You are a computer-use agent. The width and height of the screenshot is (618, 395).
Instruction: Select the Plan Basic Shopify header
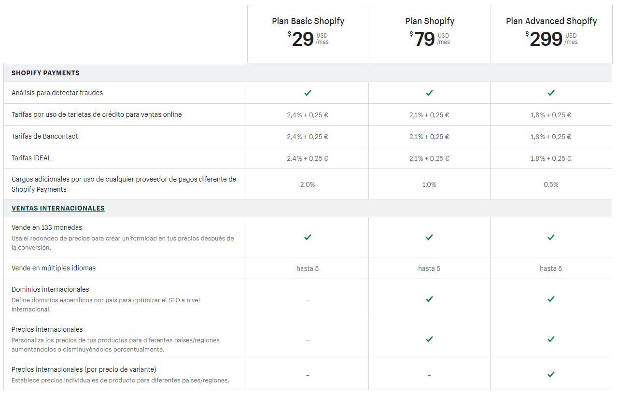pos(308,21)
